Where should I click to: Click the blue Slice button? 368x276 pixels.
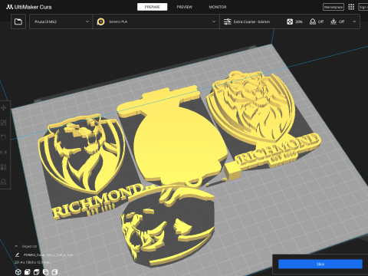(320, 264)
